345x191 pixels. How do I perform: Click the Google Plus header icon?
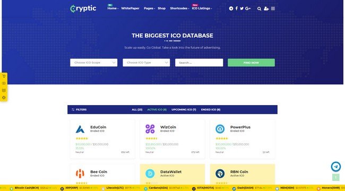(x=248, y=8)
